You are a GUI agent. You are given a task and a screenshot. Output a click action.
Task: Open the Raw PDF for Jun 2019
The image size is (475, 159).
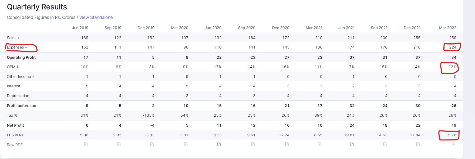[x=86, y=145]
